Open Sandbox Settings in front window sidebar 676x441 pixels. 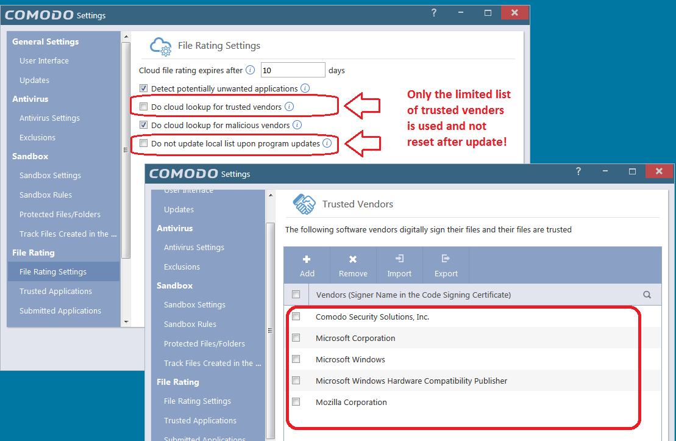tap(194, 305)
